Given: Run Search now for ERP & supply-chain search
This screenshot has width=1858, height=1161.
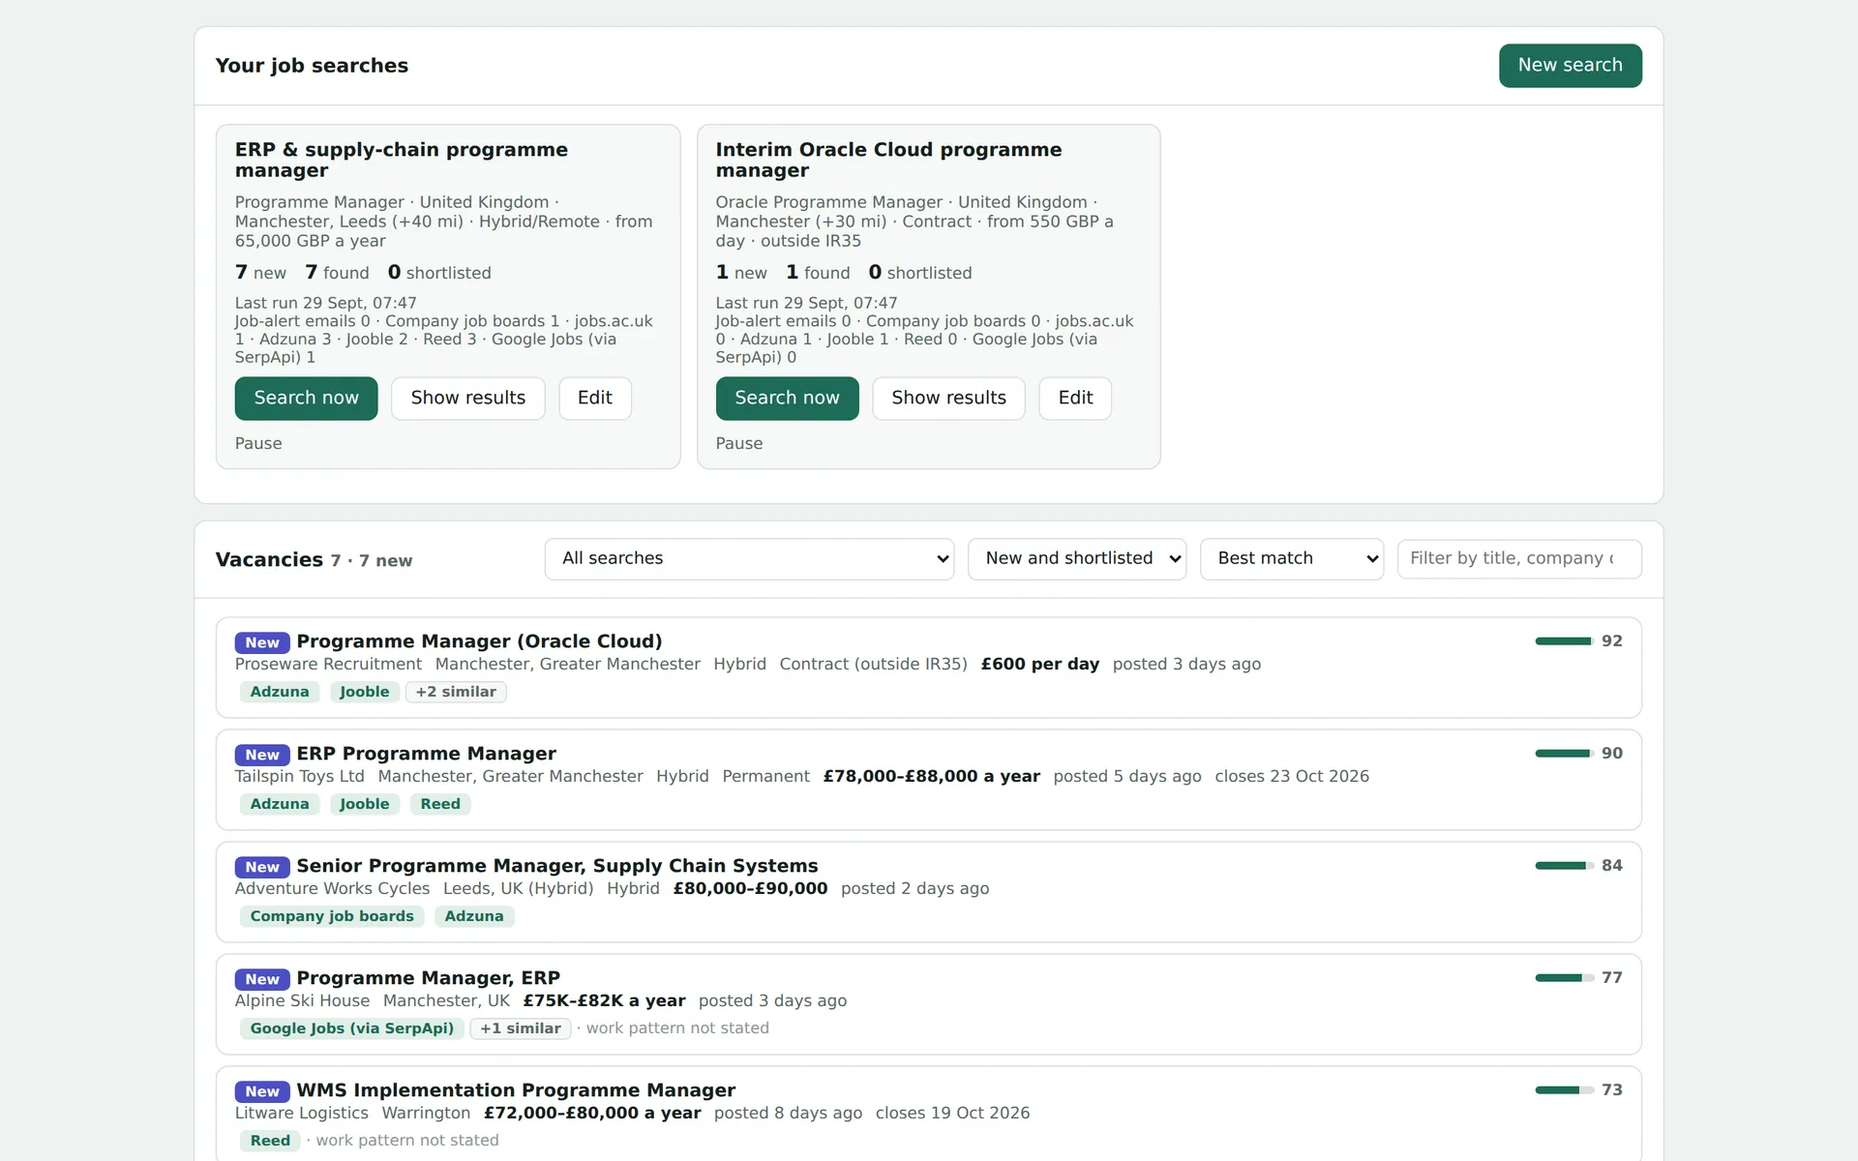Looking at the screenshot, I should pyautogui.click(x=306, y=398).
